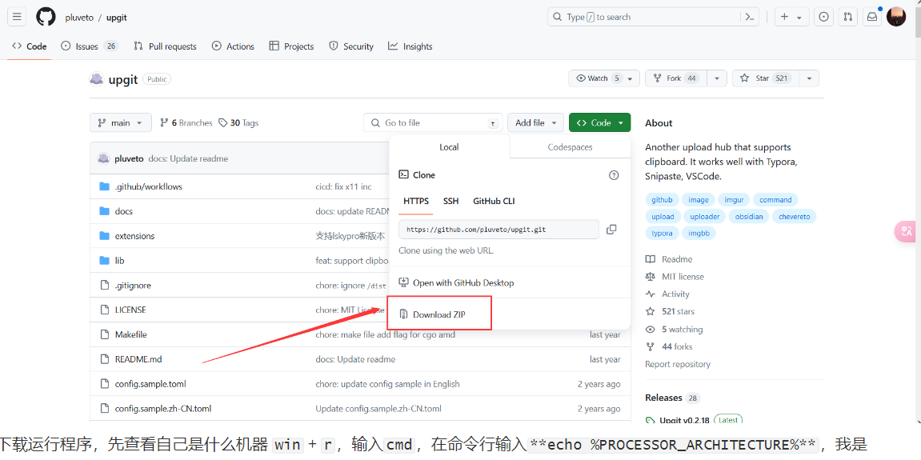Toggle the green Code dropdown button
Viewport: 921px width, 460px height.
pos(599,122)
